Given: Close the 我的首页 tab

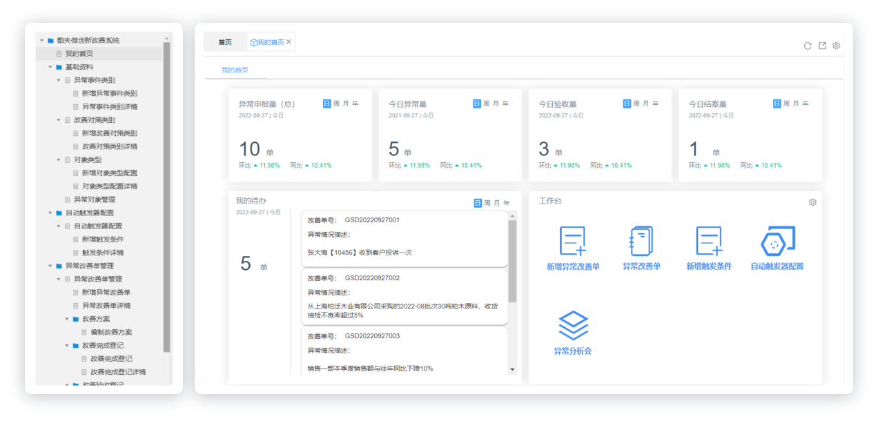Looking at the screenshot, I should (289, 42).
